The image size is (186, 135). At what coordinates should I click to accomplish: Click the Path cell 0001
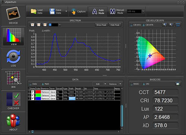click(72, 95)
